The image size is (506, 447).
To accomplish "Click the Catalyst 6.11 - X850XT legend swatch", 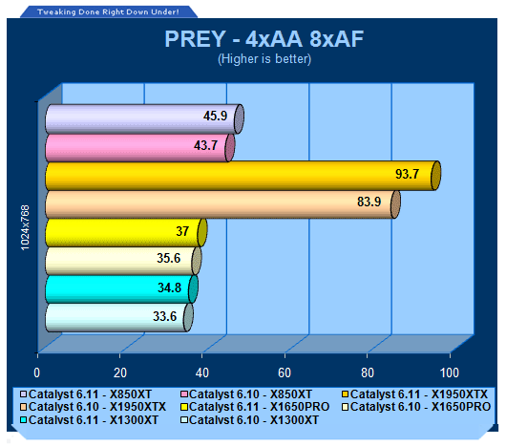I will coord(23,394).
